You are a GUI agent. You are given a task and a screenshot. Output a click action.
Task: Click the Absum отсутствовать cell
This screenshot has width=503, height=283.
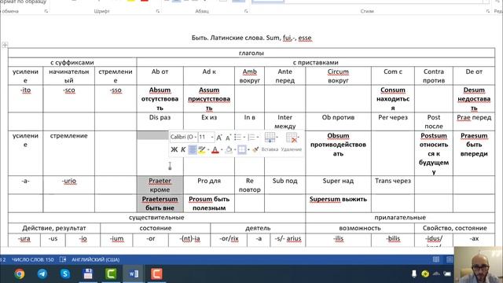click(160, 99)
